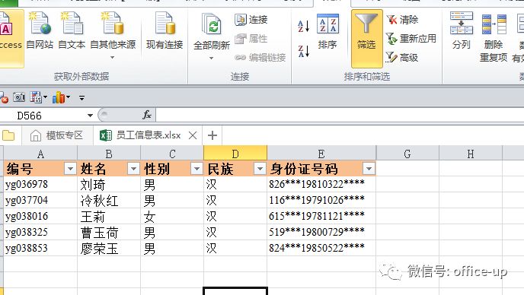The image size is (524, 295).
Task: Open the 自其他来源 data source menu
Action: click(x=113, y=36)
